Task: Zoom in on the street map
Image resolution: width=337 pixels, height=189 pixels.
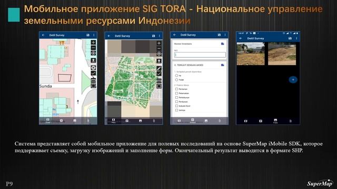Action: click(x=93, y=43)
